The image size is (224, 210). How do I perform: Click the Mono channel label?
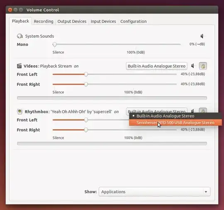pos(22,44)
